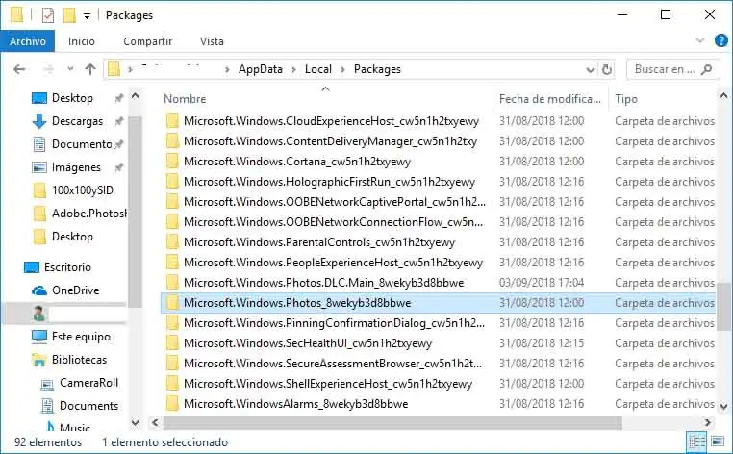The height and width of the screenshot is (454, 733).
Task: Switch to details view layout
Action: click(x=696, y=442)
